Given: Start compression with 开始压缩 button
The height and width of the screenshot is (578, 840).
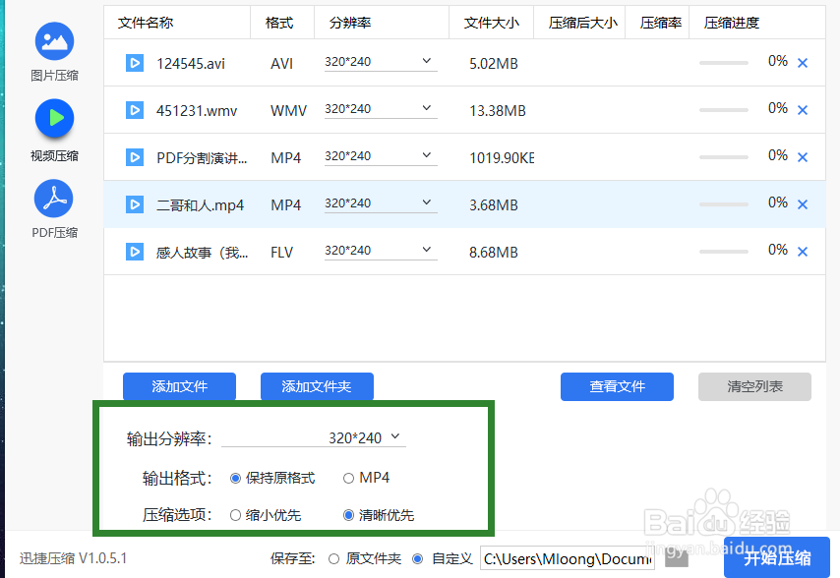Looking at the screenshot, I should (777, 557).
